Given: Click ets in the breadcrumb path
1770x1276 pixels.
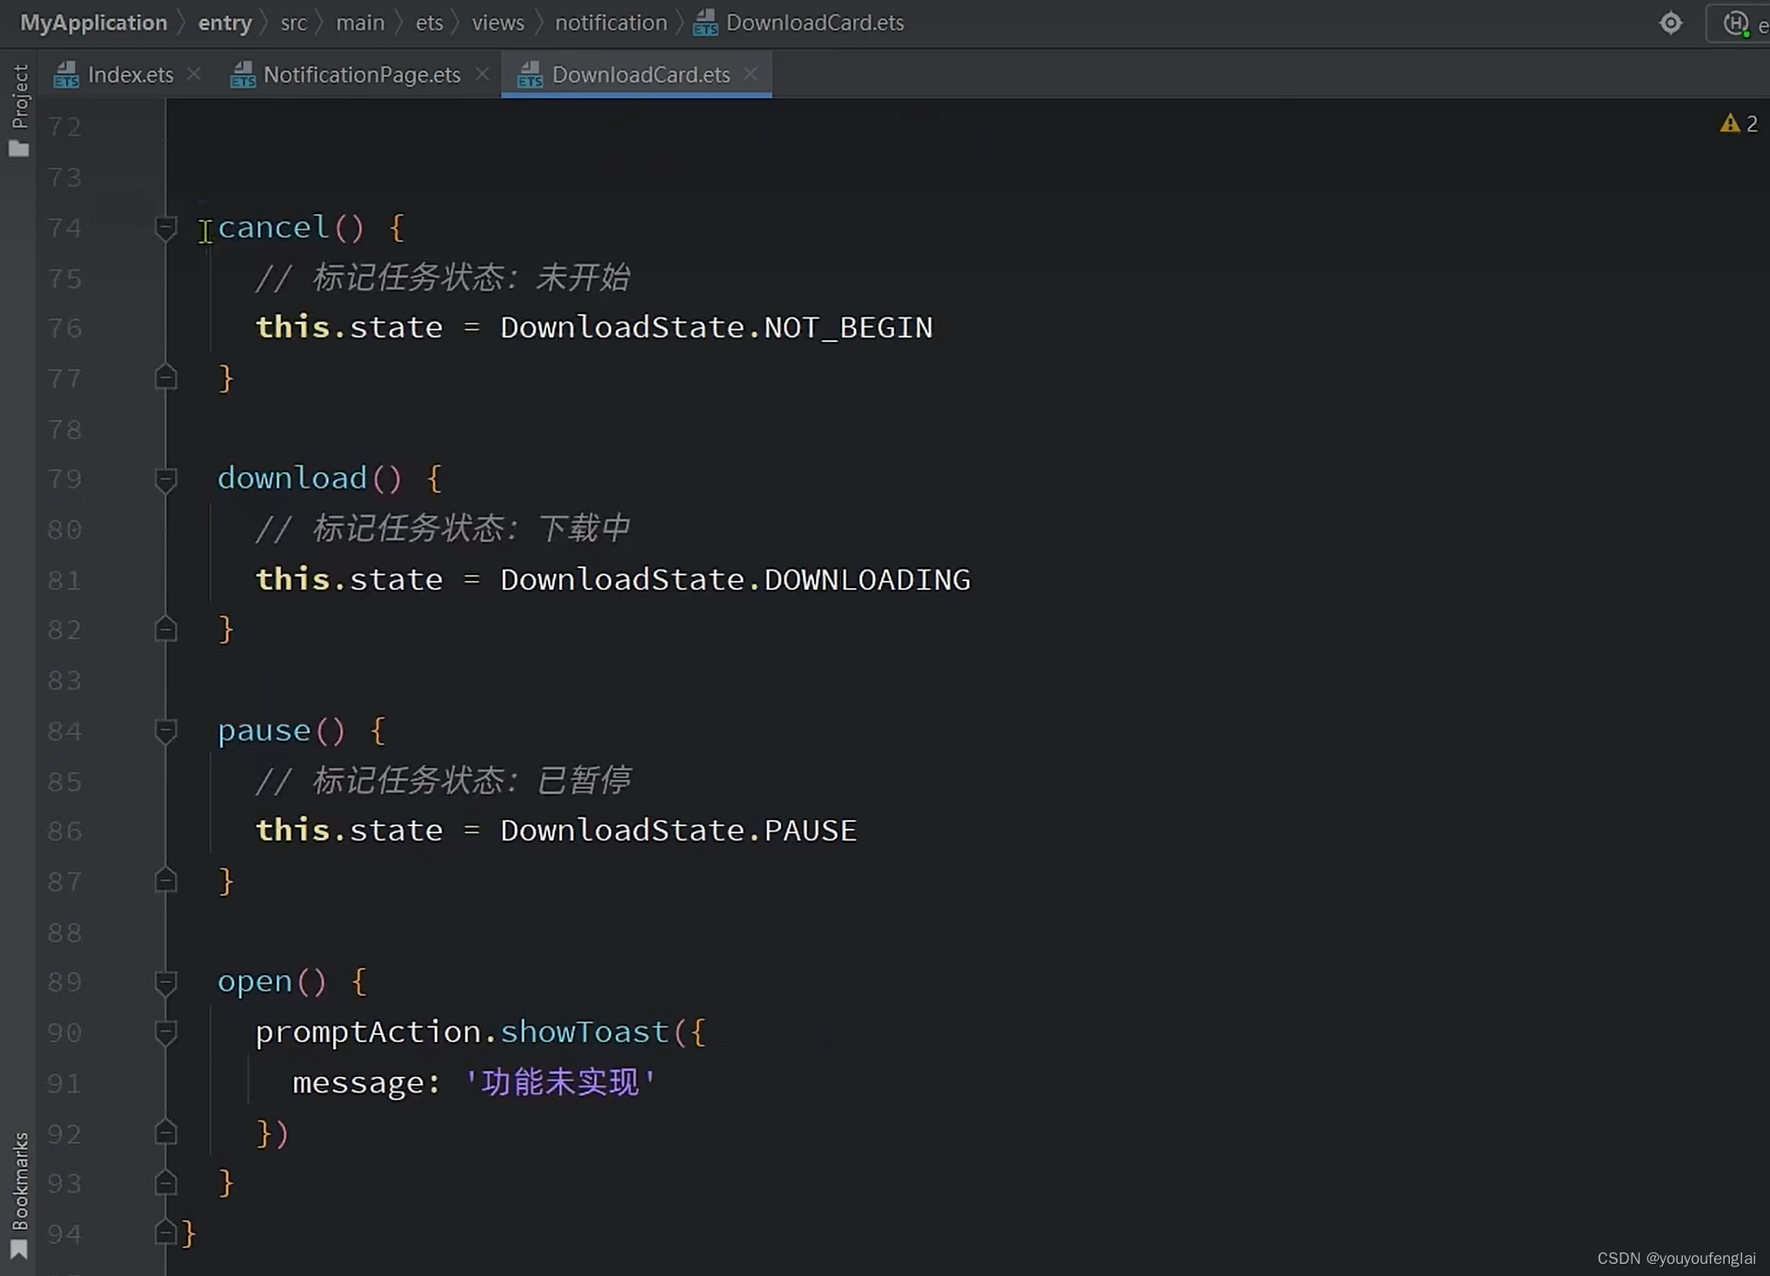Looking at the screenshot, I should click(x=429, y=23).
